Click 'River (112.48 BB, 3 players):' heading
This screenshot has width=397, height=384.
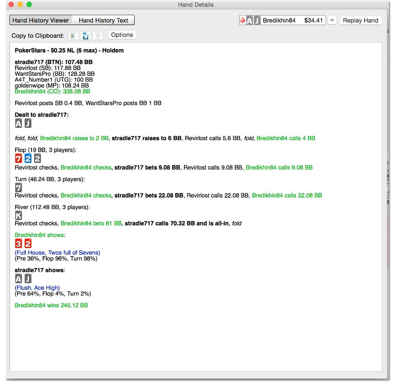point(53,207)
